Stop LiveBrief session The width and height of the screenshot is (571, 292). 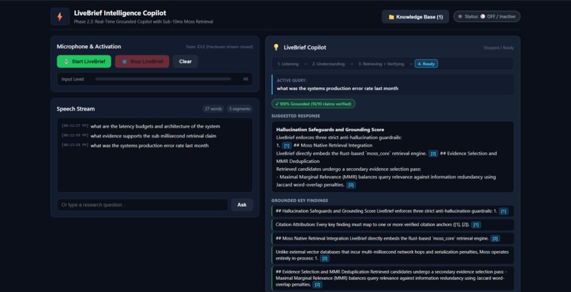click(x=142, y=62)
